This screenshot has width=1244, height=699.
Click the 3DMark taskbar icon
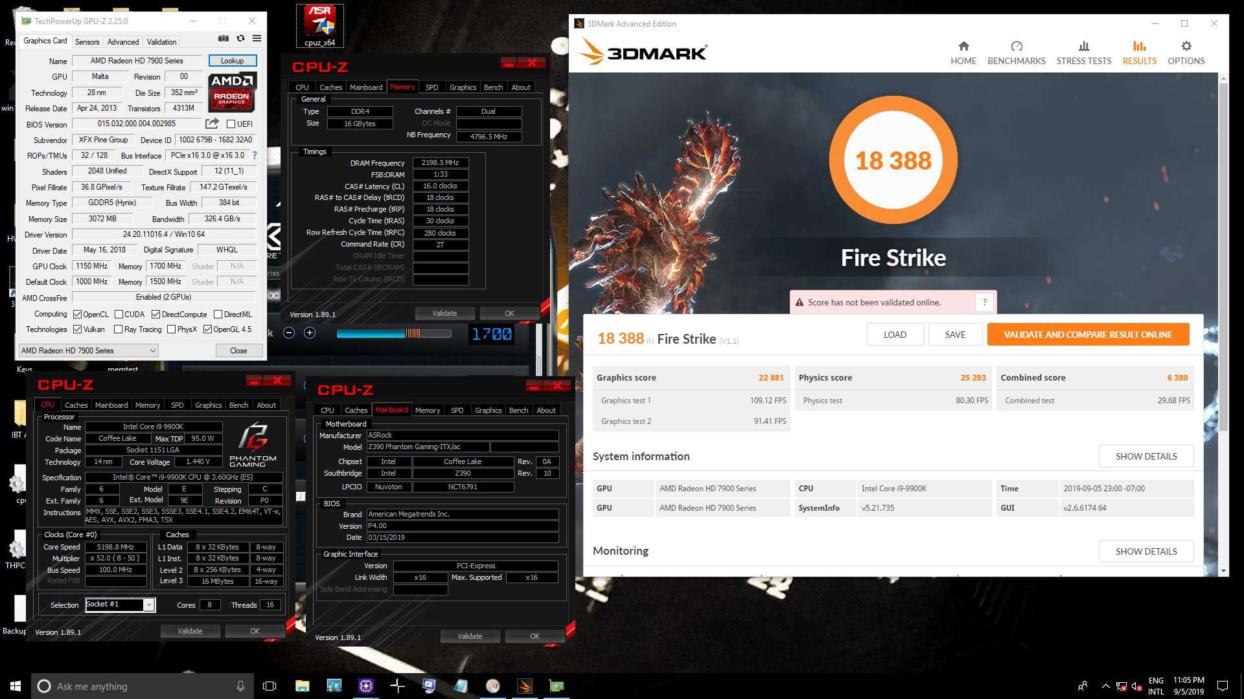pyautogui.click(x=525, y=686)
